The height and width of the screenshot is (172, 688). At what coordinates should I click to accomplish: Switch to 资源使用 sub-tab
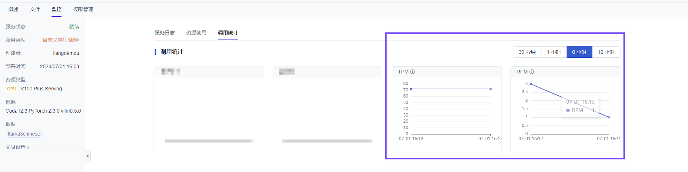point(196,33)
